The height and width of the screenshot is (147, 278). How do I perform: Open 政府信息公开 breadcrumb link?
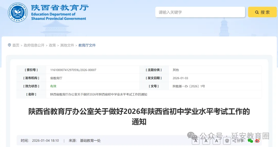coord(34,45)
